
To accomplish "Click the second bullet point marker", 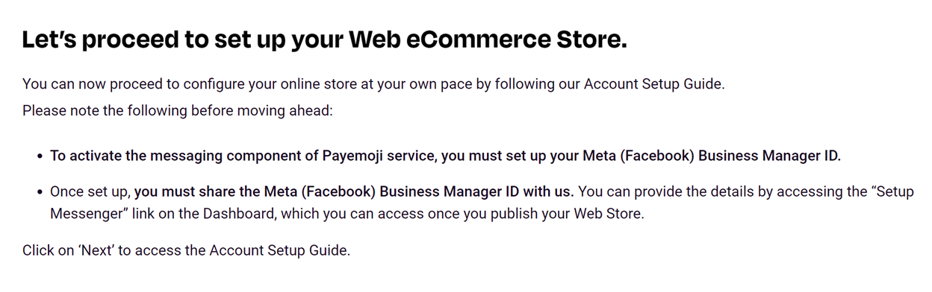I will click(40, 192).
